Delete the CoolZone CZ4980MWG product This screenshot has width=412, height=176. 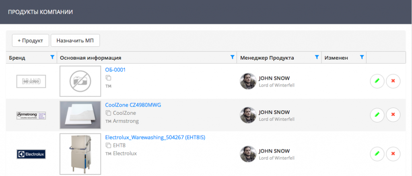[393, 115]
